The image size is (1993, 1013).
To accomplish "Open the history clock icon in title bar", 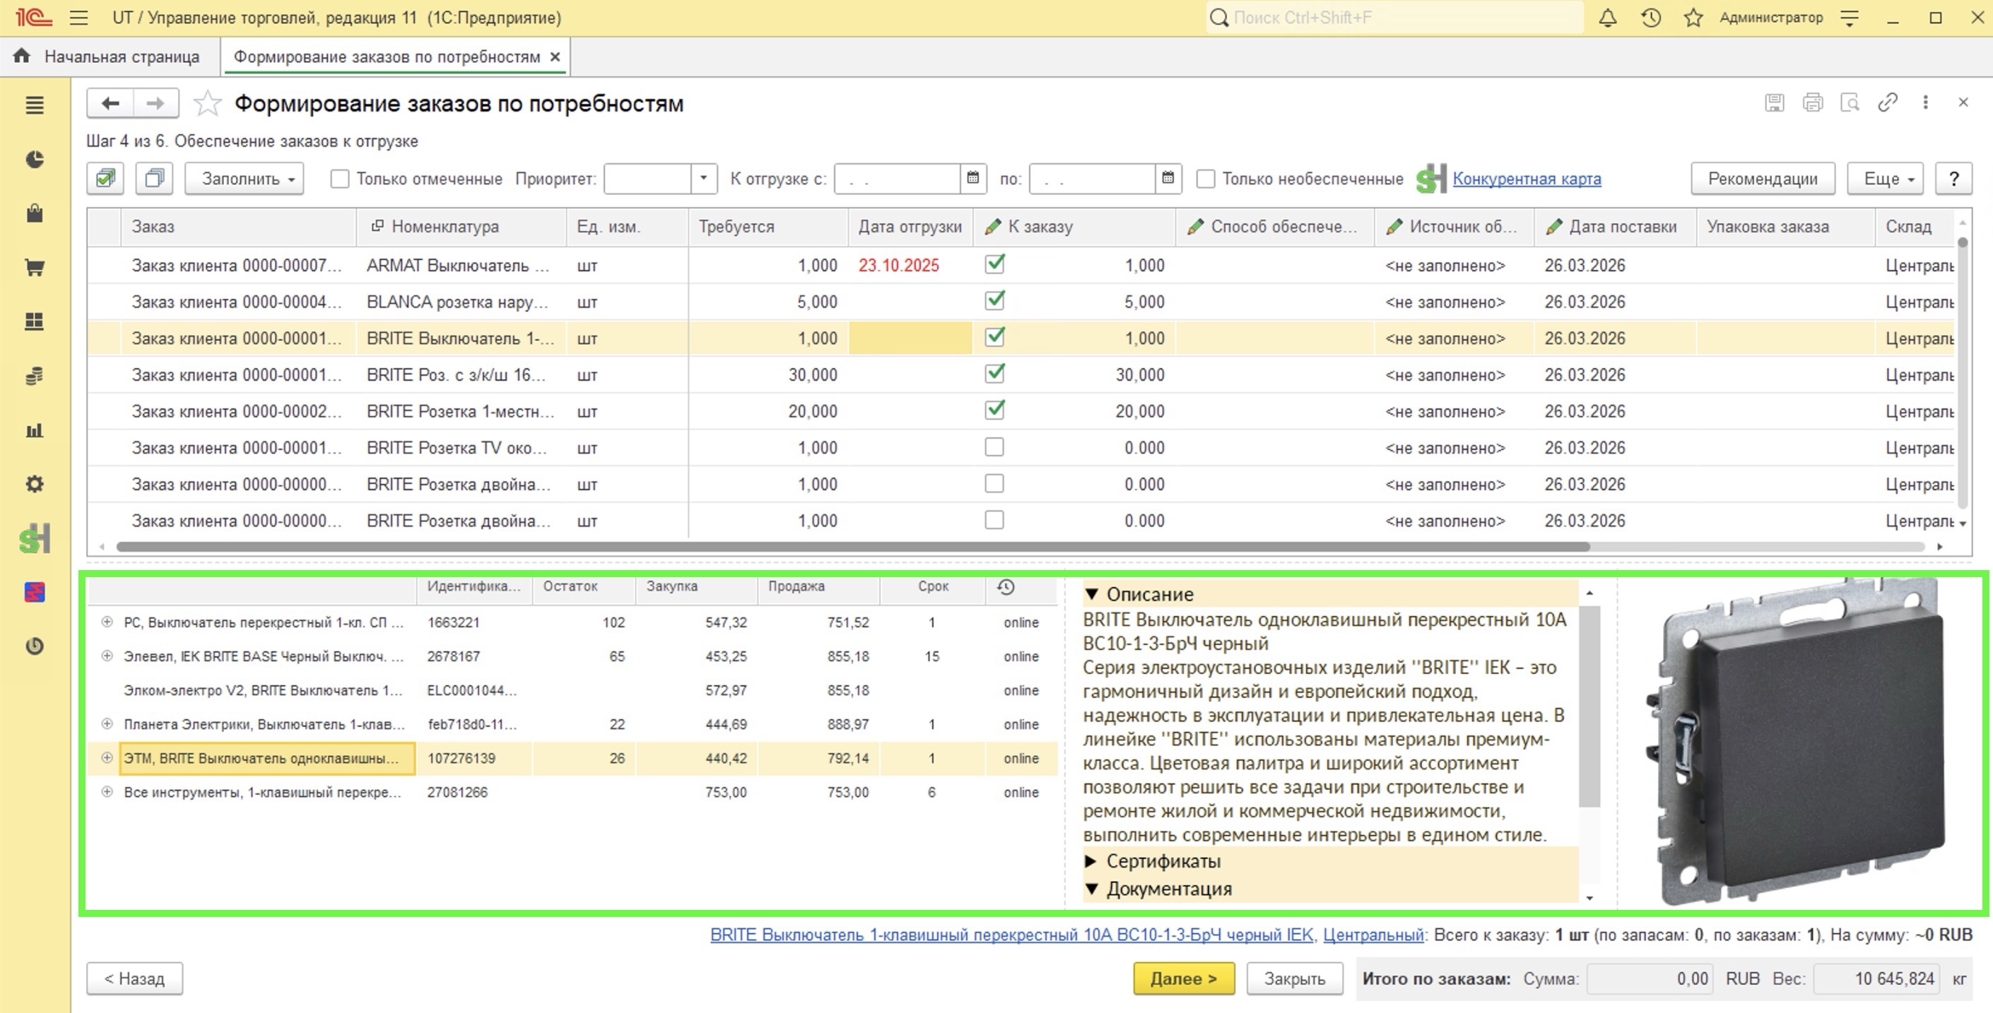I will 1650,18.
